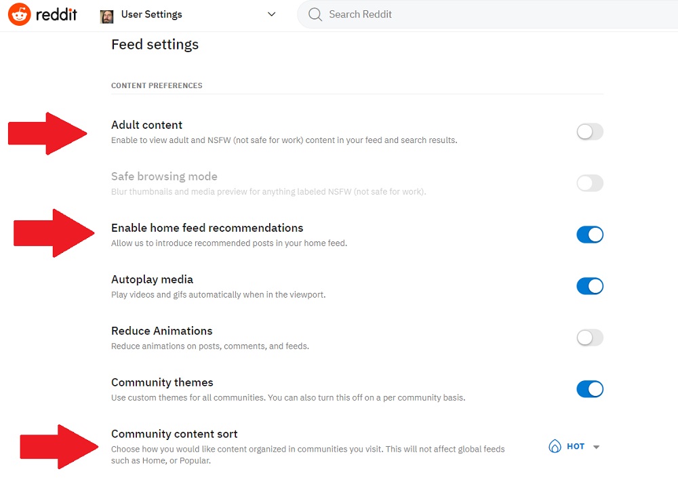
Task: Open the User Settings dropdown chevron
Action: pyautogui.click(x=271, y=14)
